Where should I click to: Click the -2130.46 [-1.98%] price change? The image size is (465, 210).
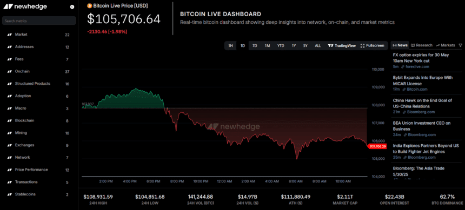pos(107,32)
